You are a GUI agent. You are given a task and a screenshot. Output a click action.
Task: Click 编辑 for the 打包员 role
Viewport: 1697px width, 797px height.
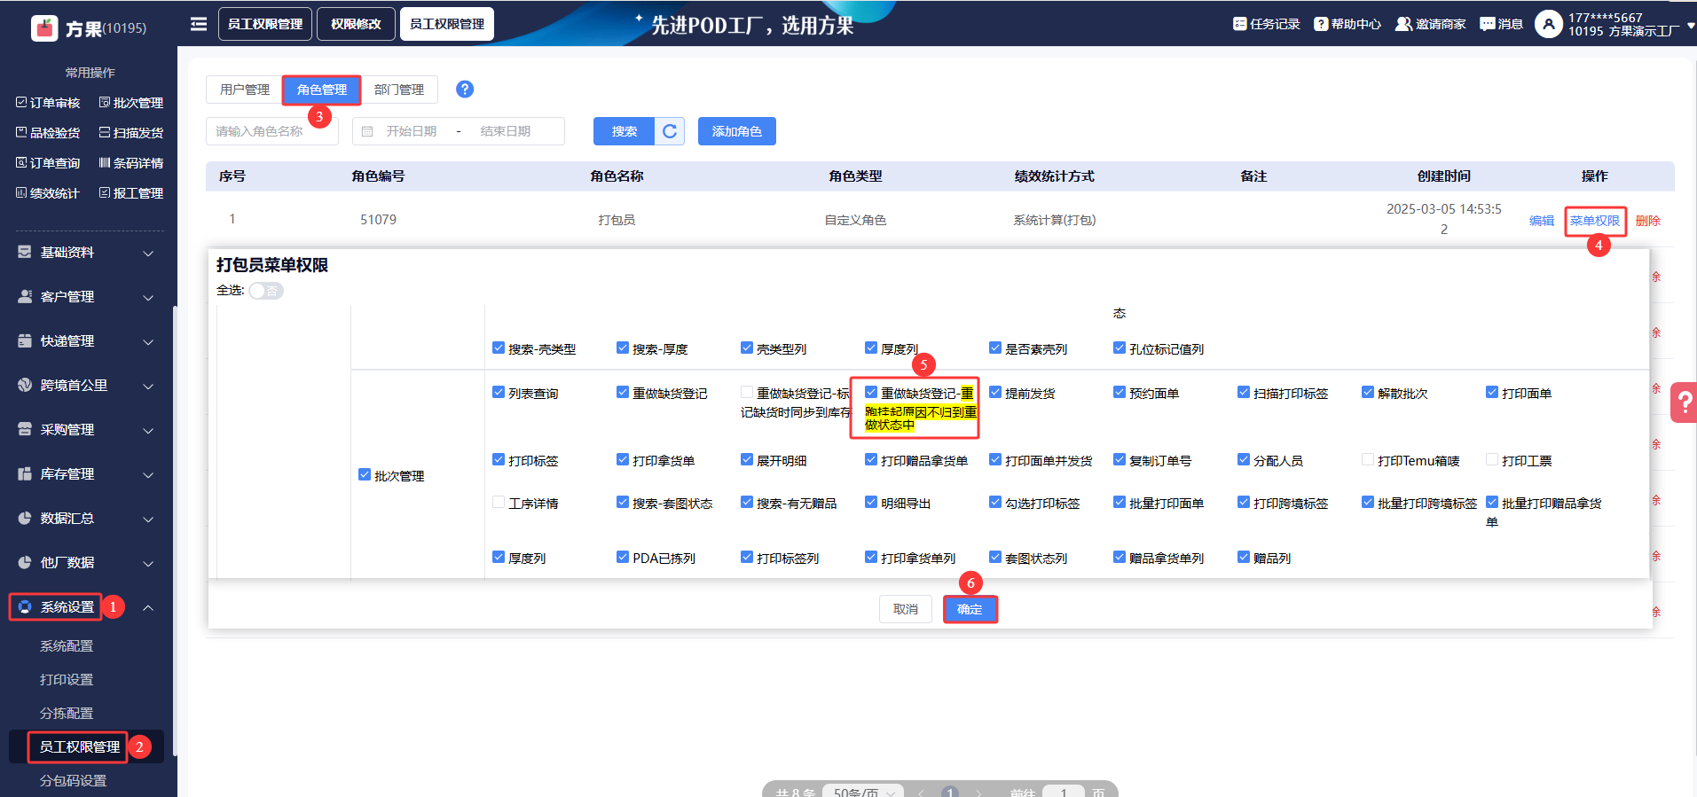pos(1542,221)
